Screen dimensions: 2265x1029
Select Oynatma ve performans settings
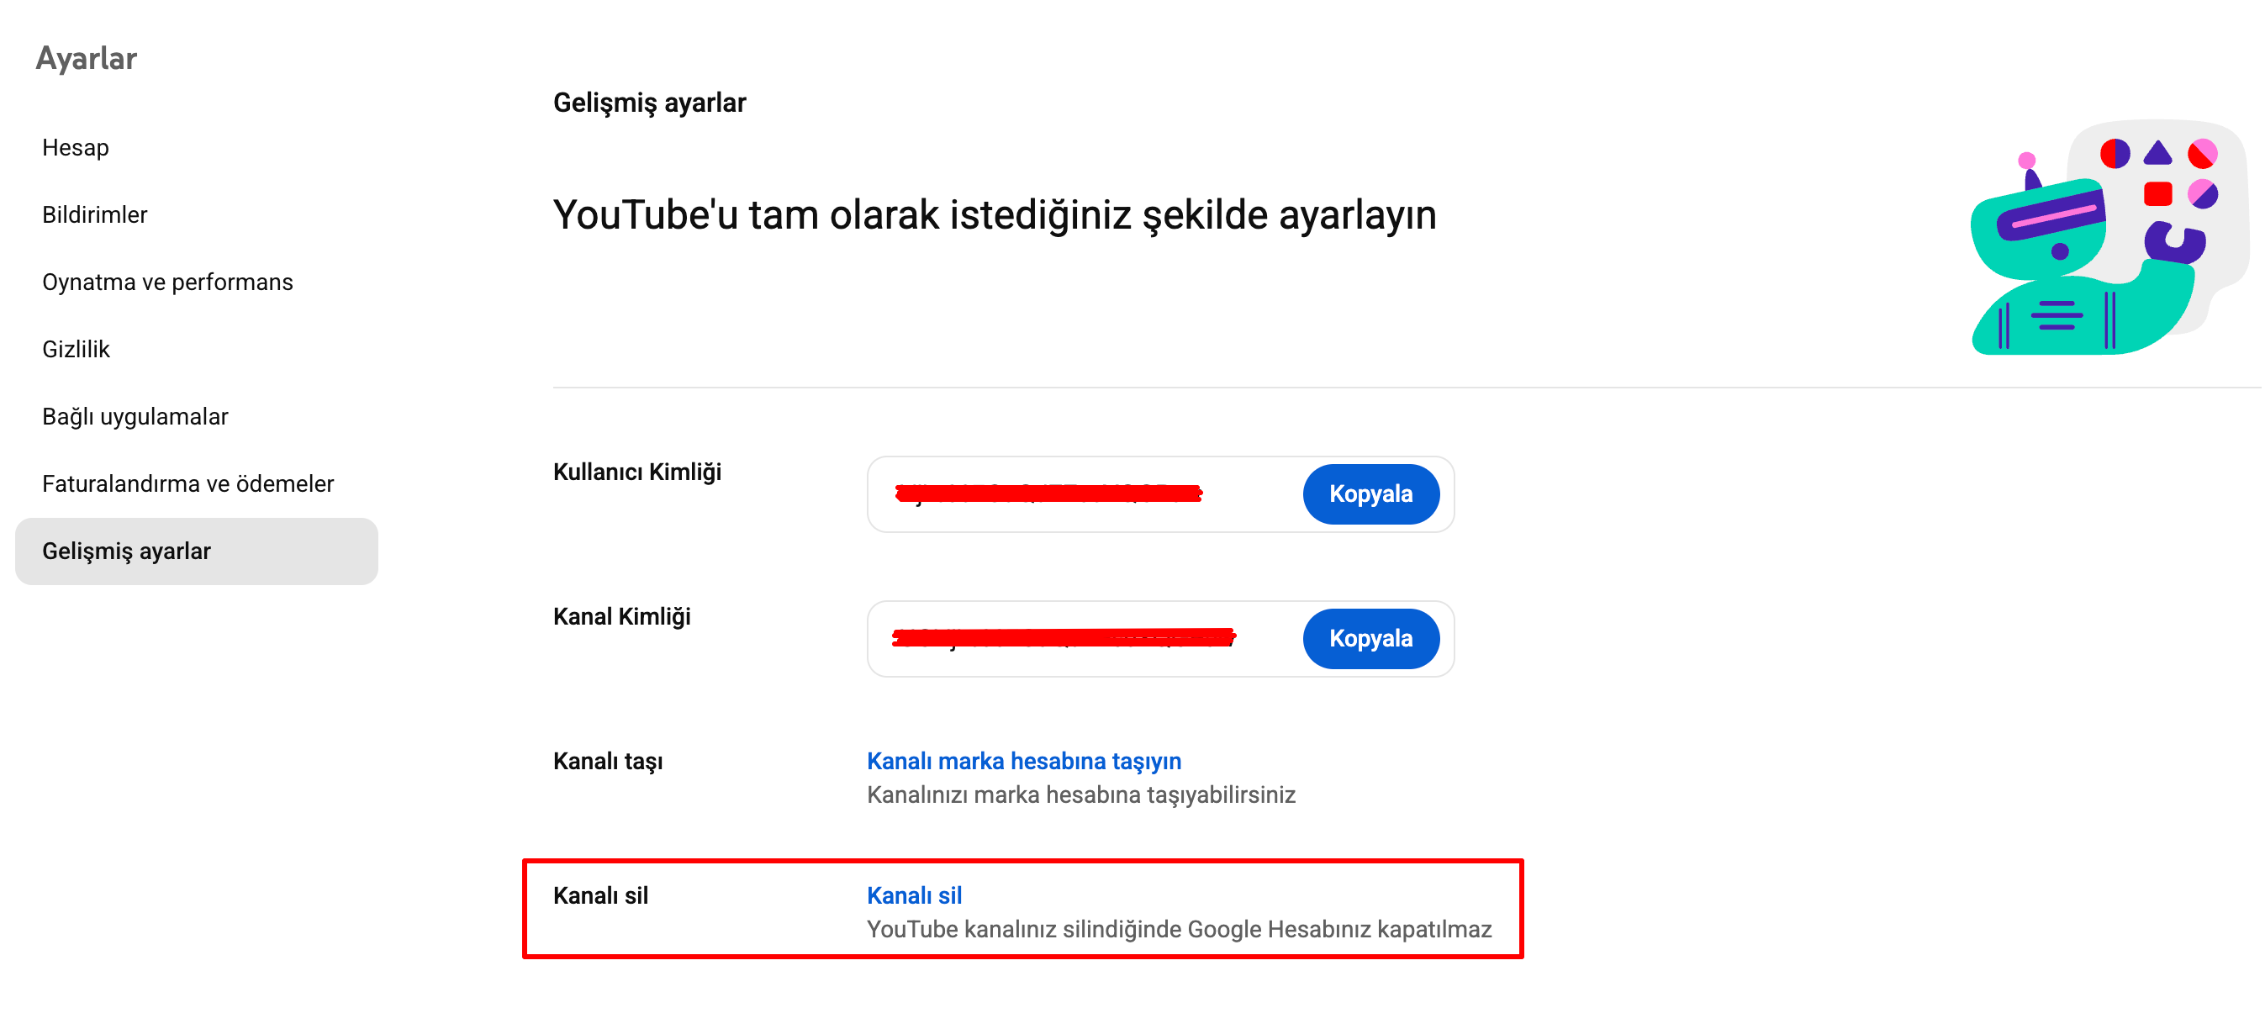click(167, 282)
